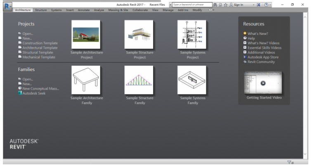The width and height of the screenshot is (312, 166).
Task: Expand the search field arrow at left of search box
Action: (x=170, y=5)
